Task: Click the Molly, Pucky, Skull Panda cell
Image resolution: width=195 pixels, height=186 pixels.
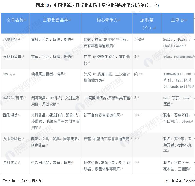Action: (177, 42)
